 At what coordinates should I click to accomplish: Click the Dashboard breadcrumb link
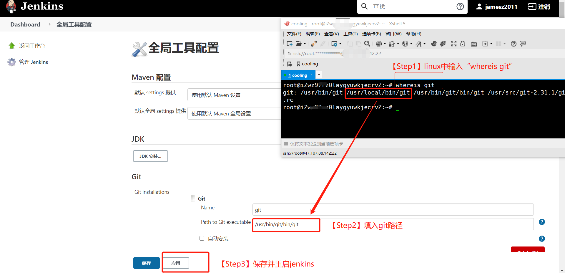pos(25,24)
